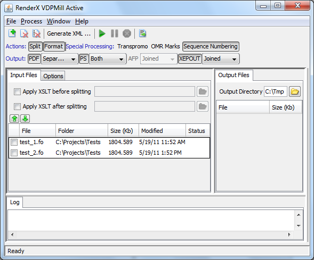This screenshot has height=260, width=314.
Task: Toggle the Format action button
Action: click(54, 46)
